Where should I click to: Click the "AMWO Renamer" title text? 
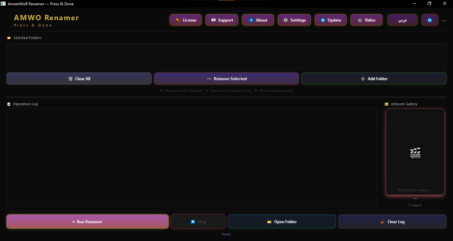[46, 18]
